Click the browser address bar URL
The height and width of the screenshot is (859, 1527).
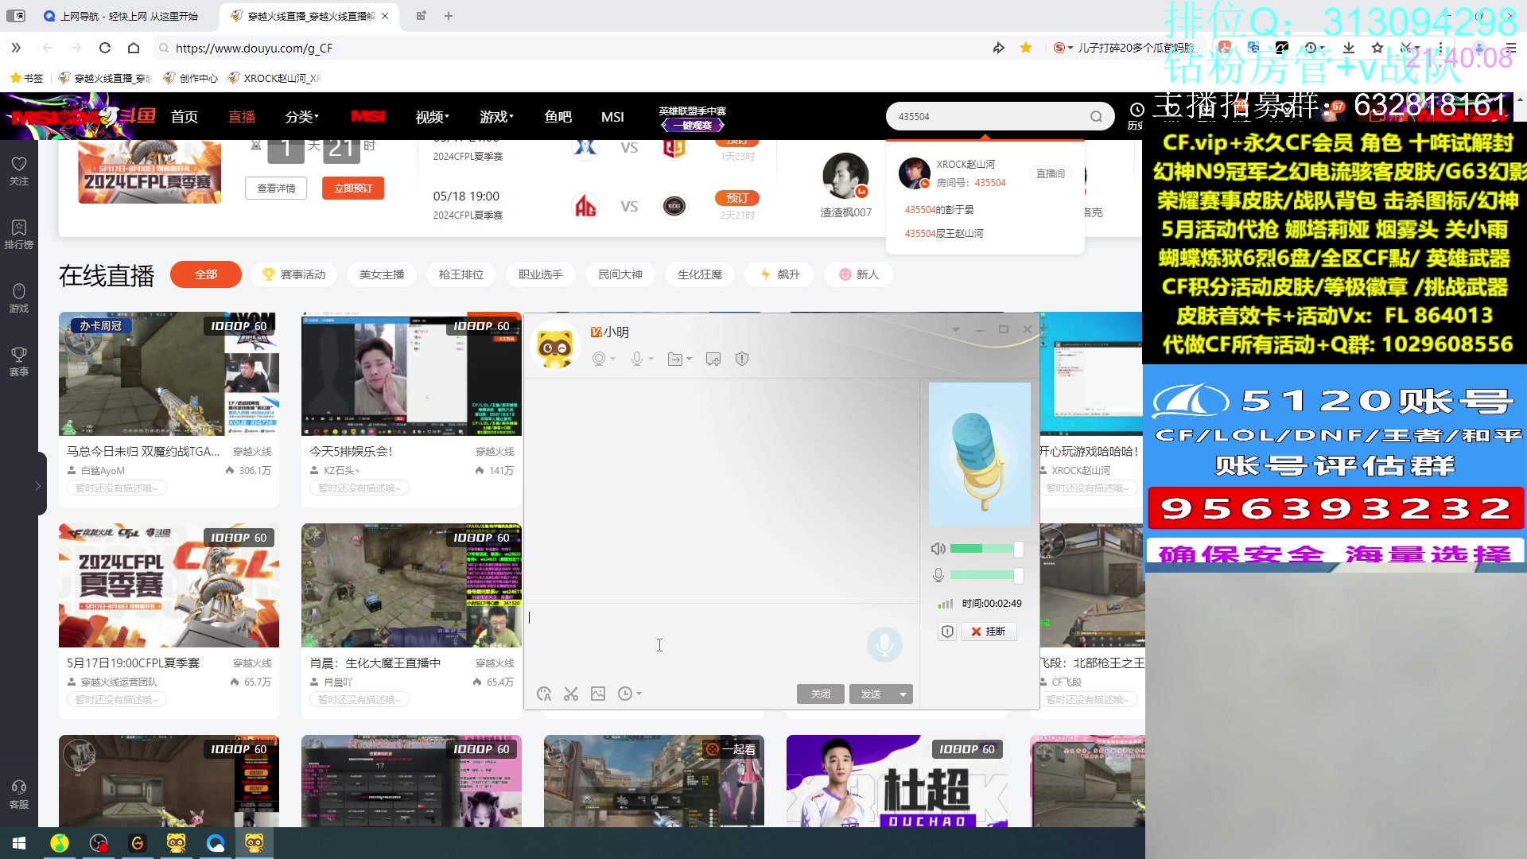coord(254,48)
